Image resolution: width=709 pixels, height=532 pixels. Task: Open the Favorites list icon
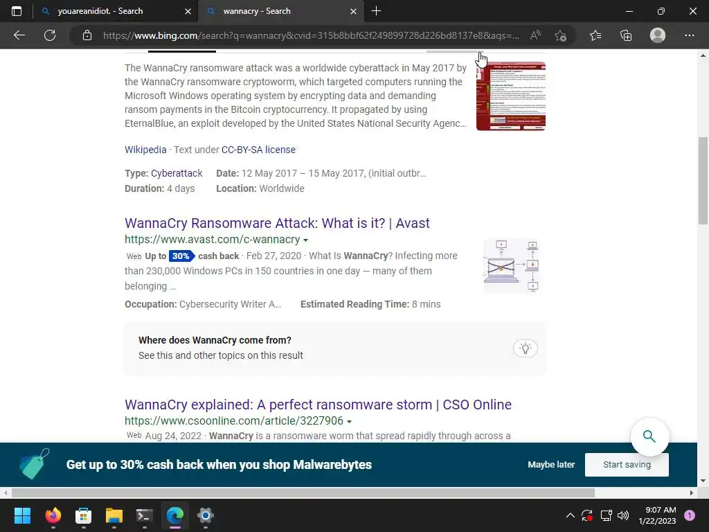pos(595,35)
